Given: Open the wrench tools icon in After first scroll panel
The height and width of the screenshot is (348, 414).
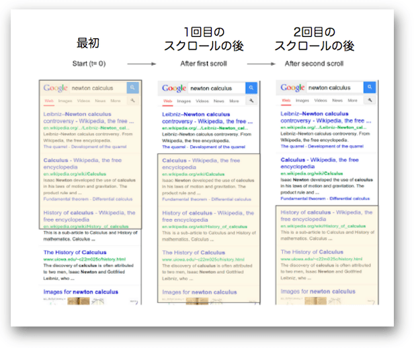Looking at the screenshot, I should (x=251, y=101).
